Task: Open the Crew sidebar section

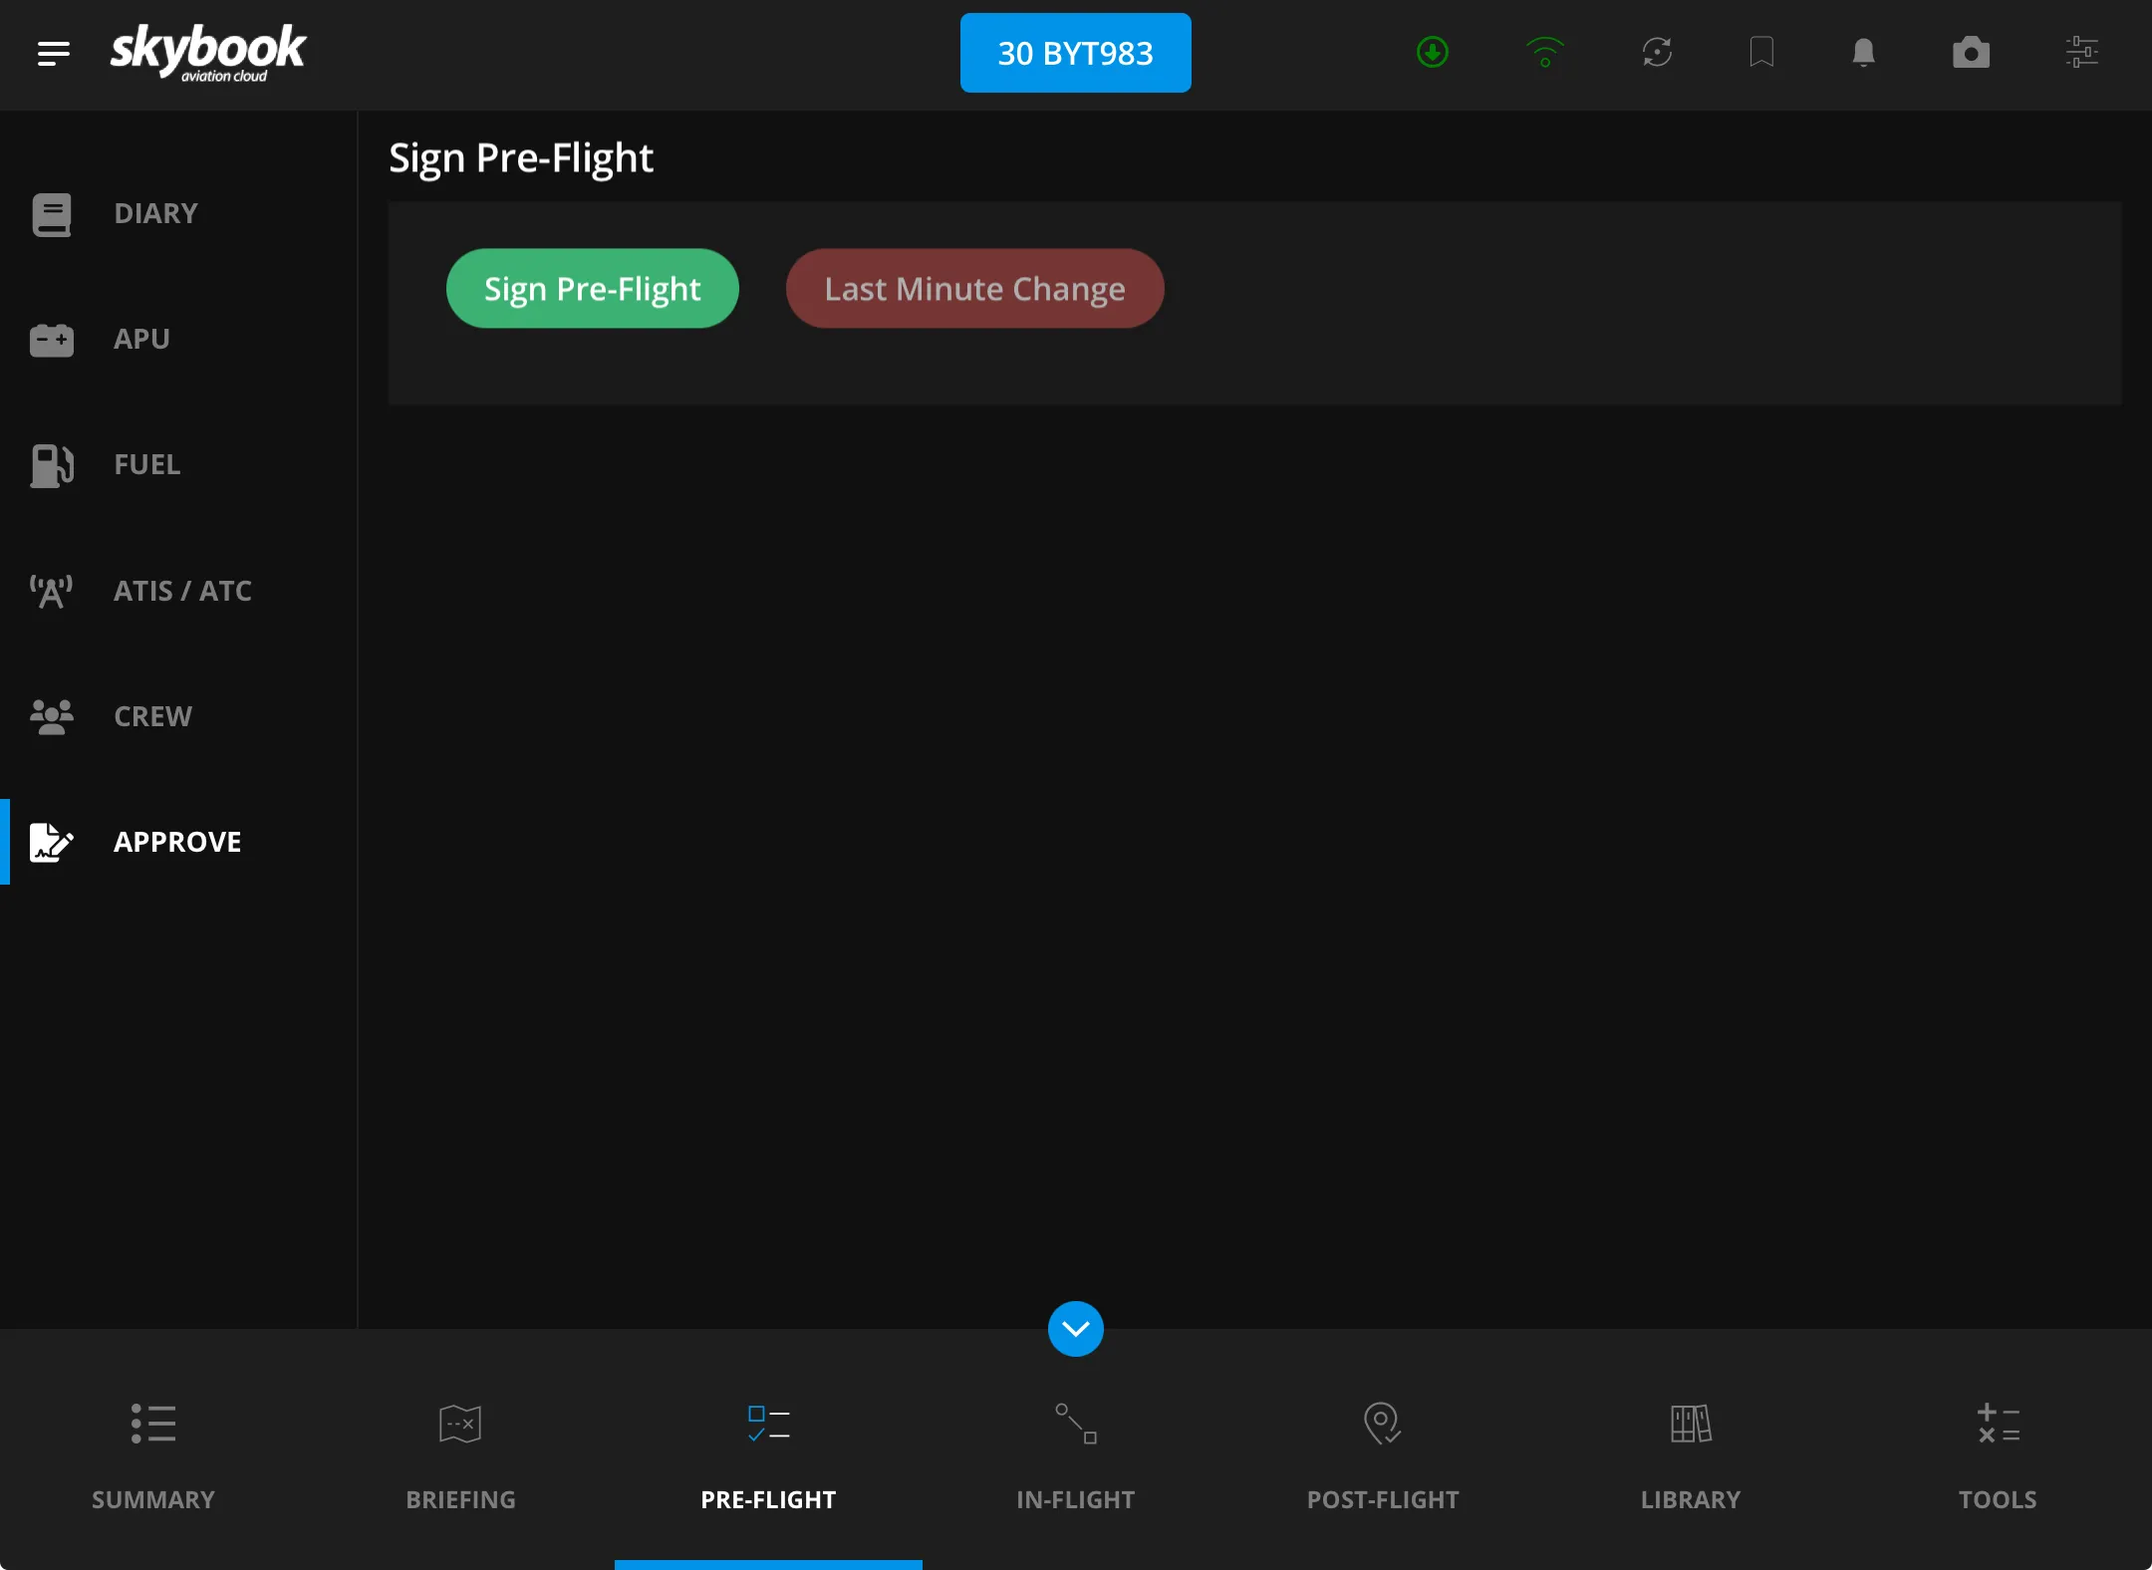Action: coord(152,716)
